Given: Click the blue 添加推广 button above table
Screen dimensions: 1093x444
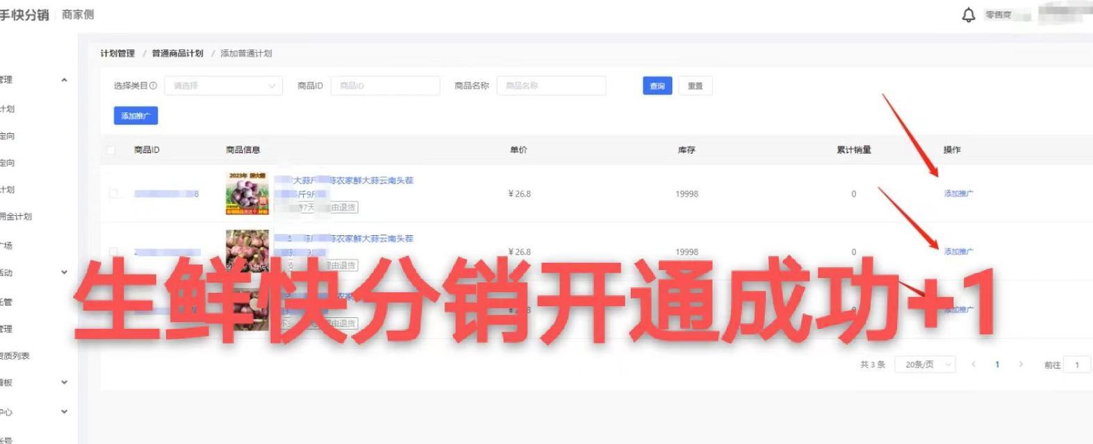Looking at the screenshot, I should (135, 116).
